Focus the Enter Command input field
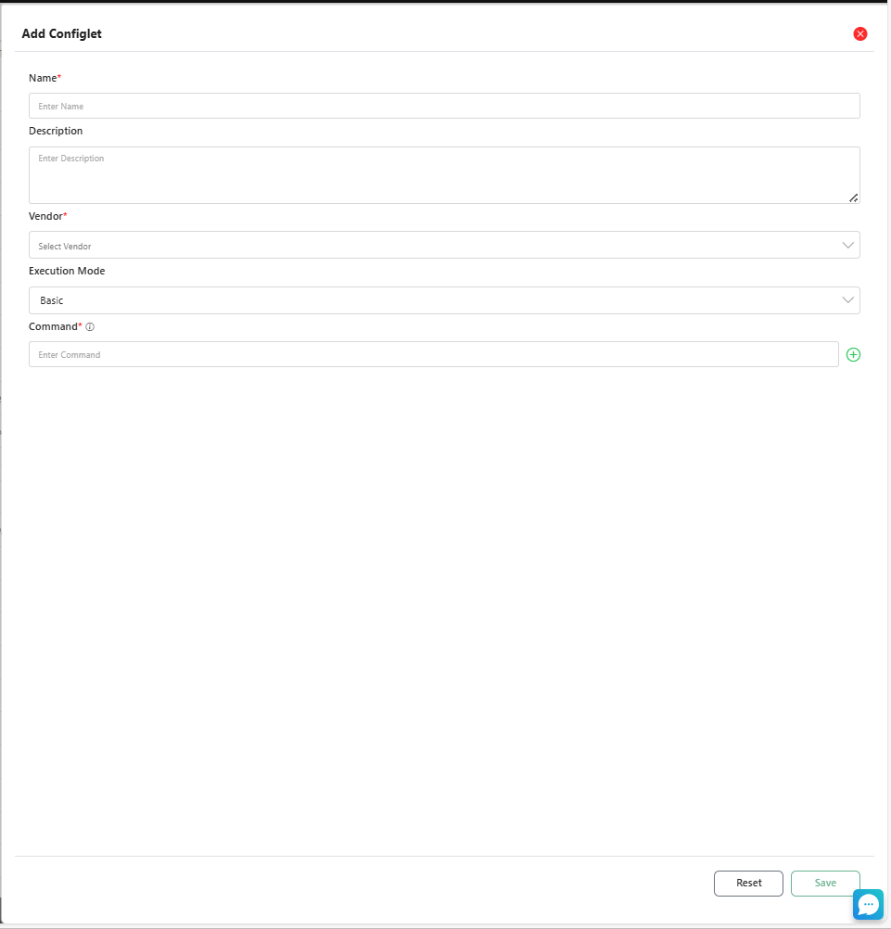891x929 pixels. pos(433,354)
